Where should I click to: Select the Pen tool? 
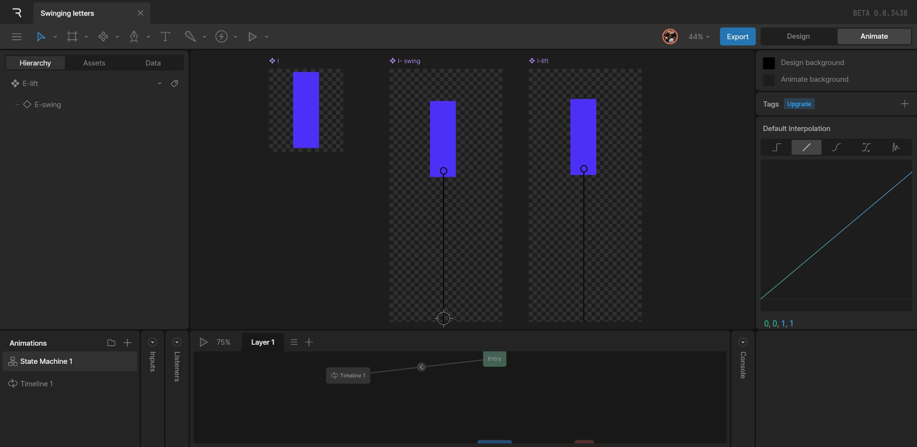point(134,37)
